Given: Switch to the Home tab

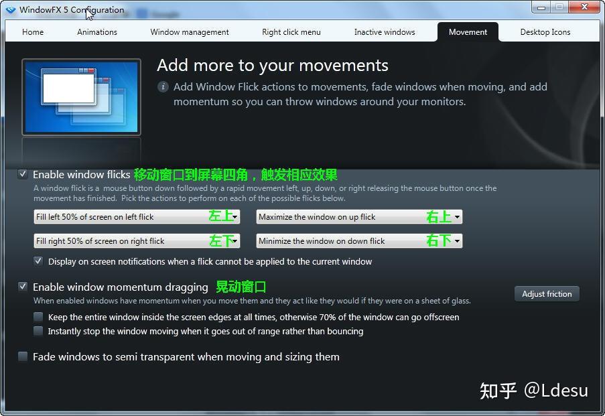Looking at the screenshot, I should [x=32, y=31].
